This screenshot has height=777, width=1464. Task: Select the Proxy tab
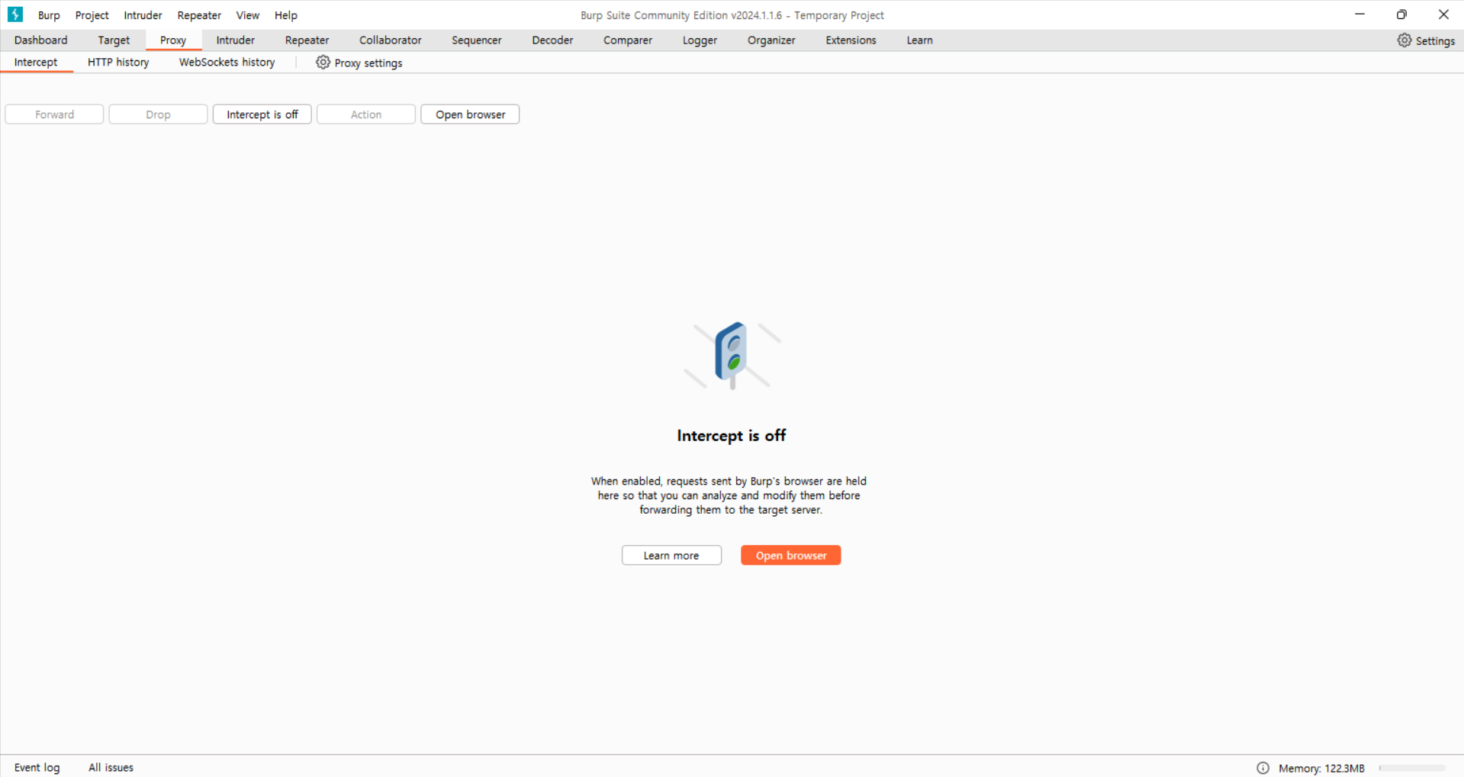173,40
